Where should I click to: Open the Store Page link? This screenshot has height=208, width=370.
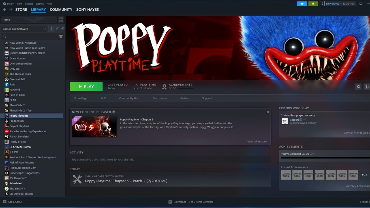click(x=81, y=98)
